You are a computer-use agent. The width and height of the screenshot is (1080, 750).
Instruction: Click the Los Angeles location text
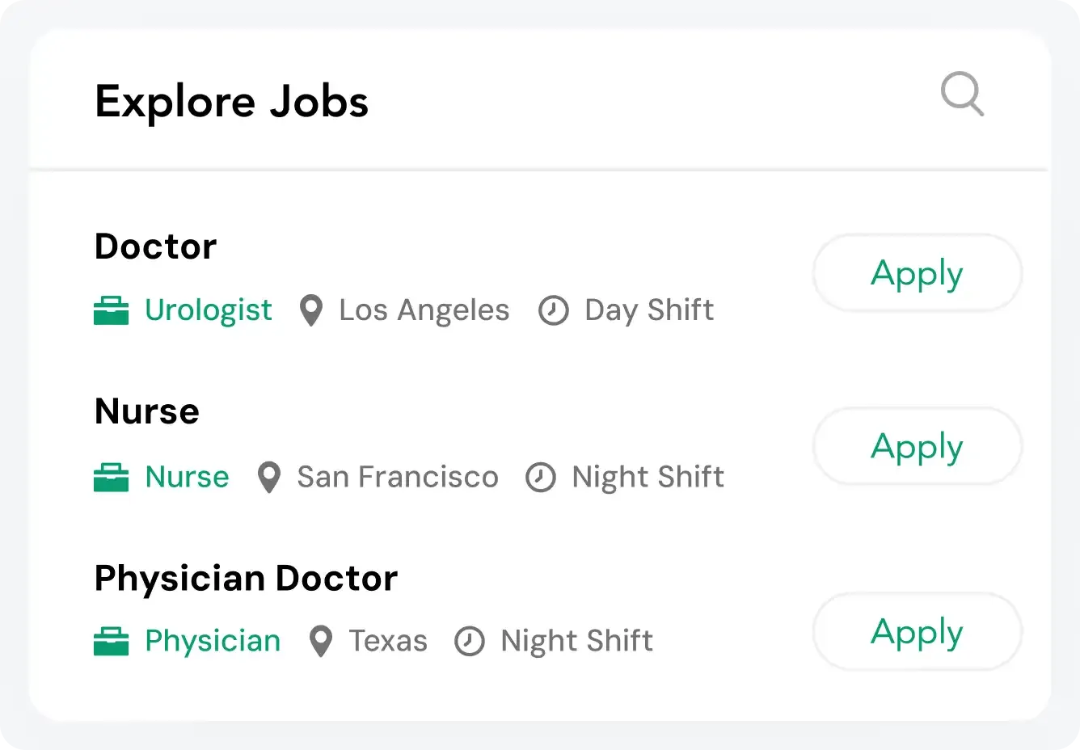pos(424,310)
